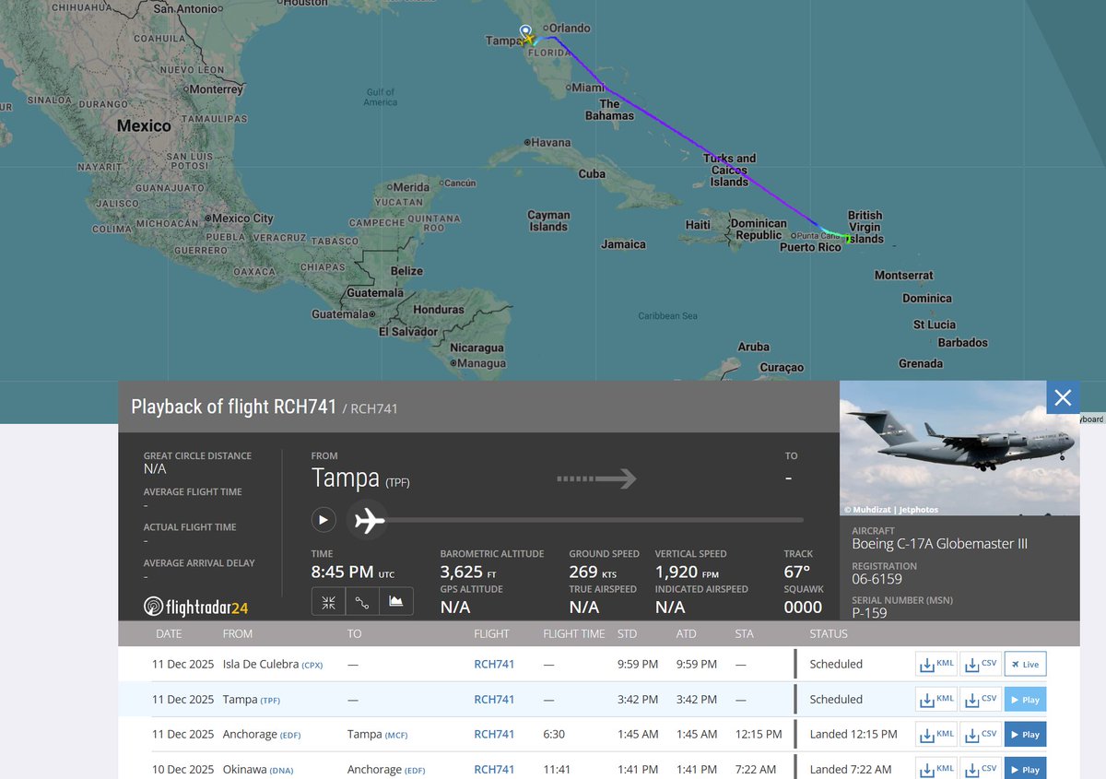View Isla De Culebra flight Live
The width and height of the screenshot is (1106, 779).
tap(1025, 664)
